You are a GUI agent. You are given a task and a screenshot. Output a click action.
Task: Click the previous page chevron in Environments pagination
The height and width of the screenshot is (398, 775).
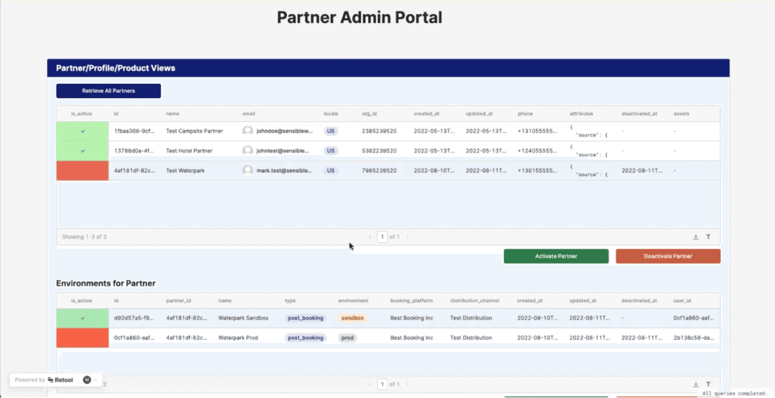371,384
